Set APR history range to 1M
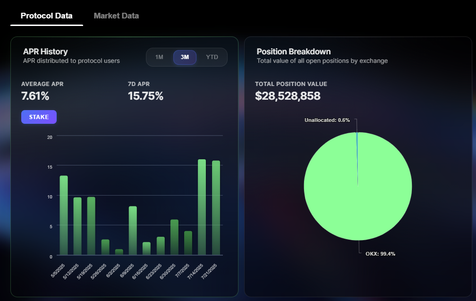Viewport: 476px width, 301px height. click(159, 57)
